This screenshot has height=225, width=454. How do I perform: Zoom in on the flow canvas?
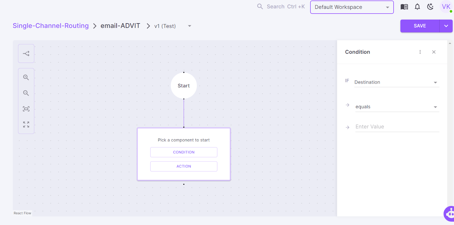26,77
